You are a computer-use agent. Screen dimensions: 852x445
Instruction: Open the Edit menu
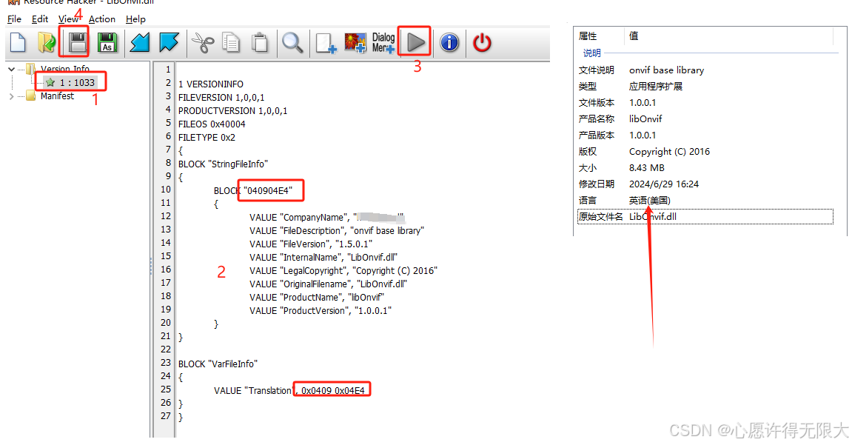coord(40,19)
